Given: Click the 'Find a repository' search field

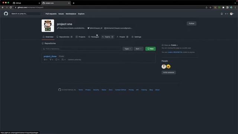Looking at the screenshot, I should (x=81, y=49).
